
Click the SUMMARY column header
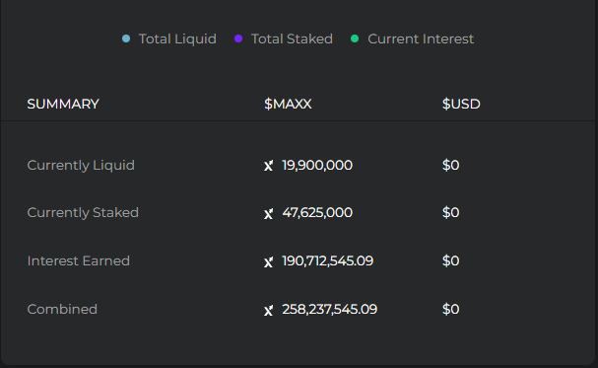[63, 104]
